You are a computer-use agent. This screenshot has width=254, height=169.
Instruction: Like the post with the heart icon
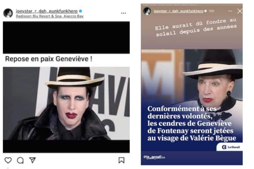(8, 160)
